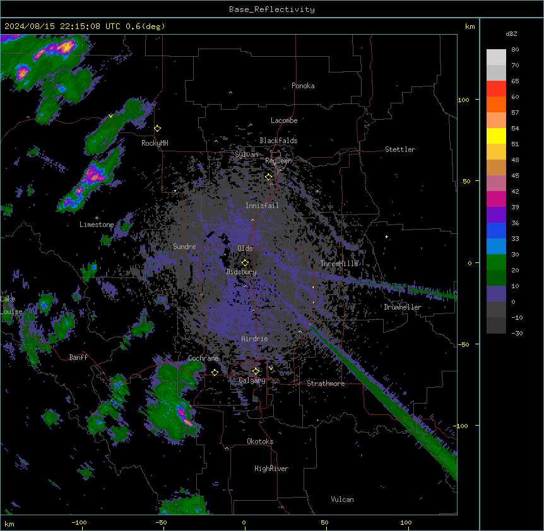Click the Drumheller city label

pos(403,307)
